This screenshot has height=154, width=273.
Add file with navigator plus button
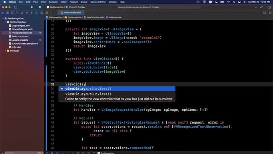pos(3,153)
